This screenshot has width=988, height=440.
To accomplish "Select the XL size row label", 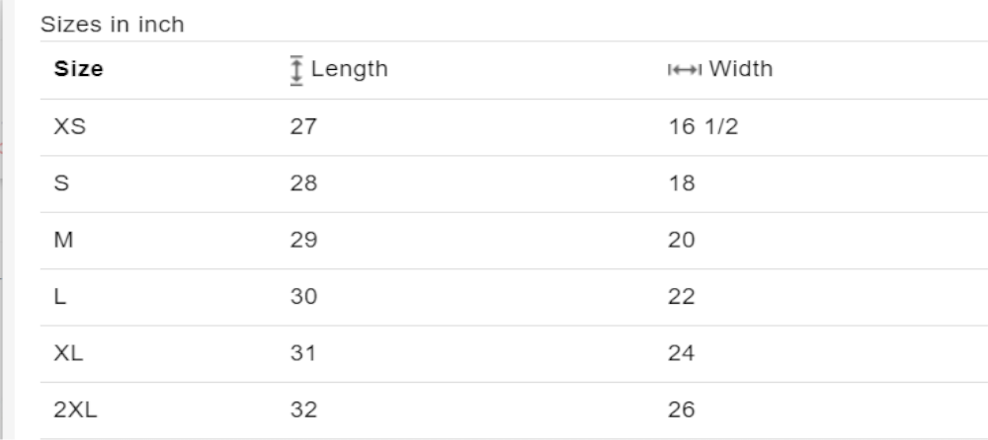I will coord(68,353).
